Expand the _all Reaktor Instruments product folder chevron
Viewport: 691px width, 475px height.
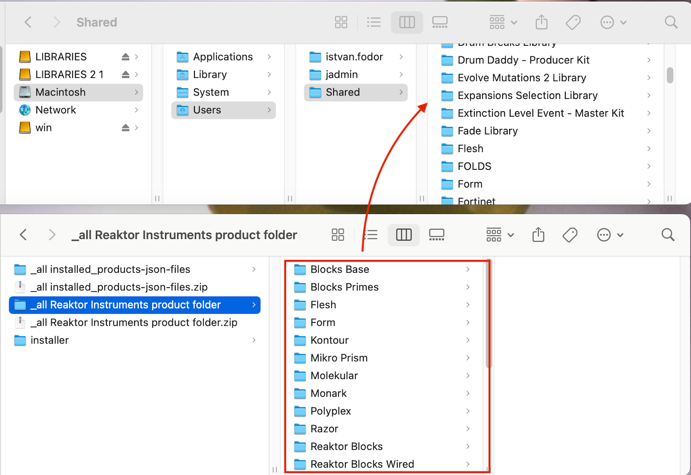[254, 305]
